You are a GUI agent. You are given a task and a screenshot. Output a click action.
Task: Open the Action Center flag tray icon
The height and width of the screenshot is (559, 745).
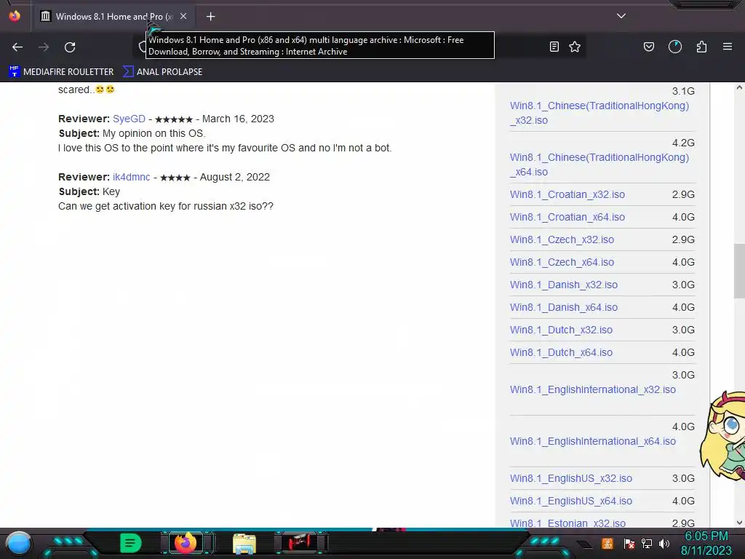tap(629, 544)
